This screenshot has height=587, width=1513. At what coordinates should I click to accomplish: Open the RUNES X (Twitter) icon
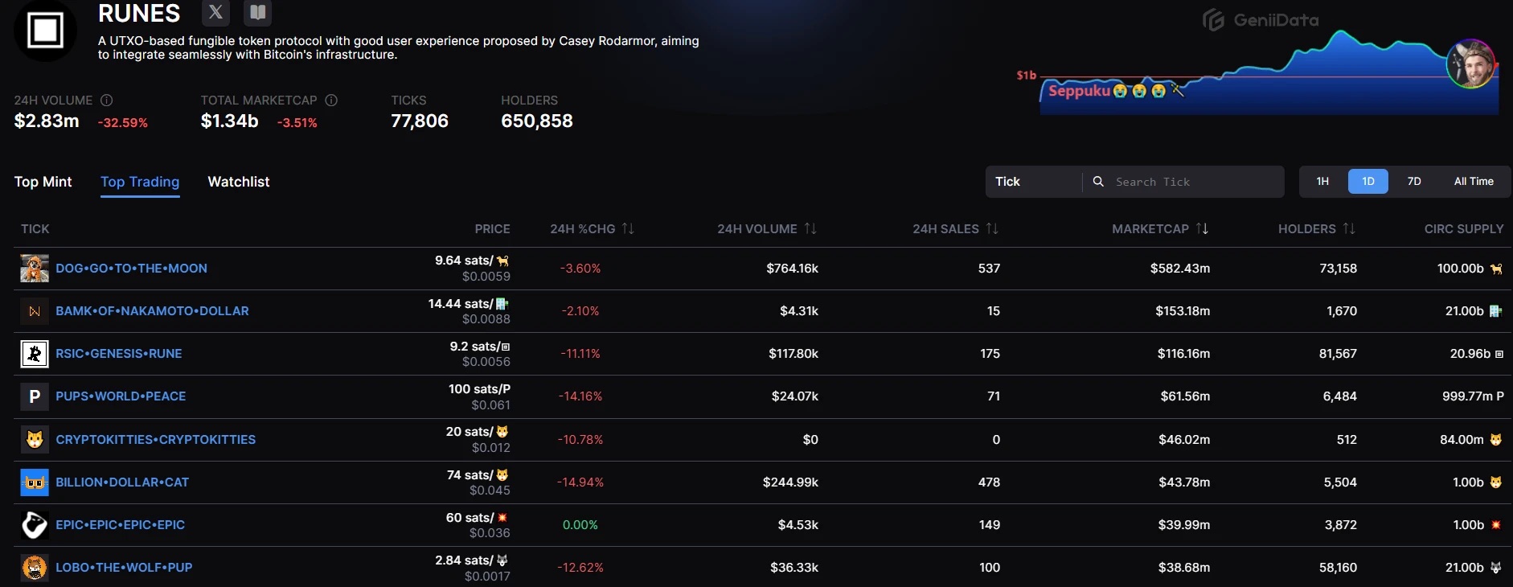click(x=215, y=12)
